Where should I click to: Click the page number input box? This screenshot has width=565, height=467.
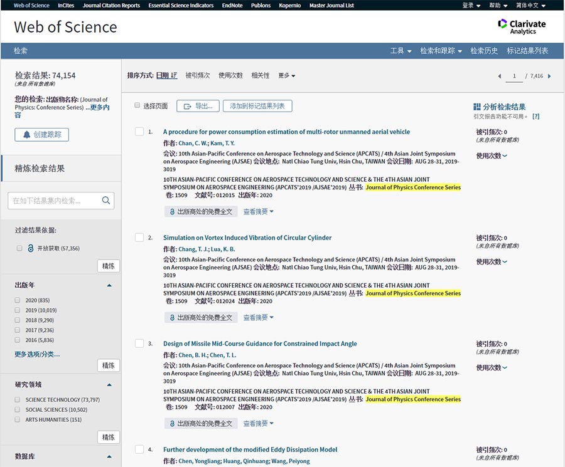coord(514,76)
